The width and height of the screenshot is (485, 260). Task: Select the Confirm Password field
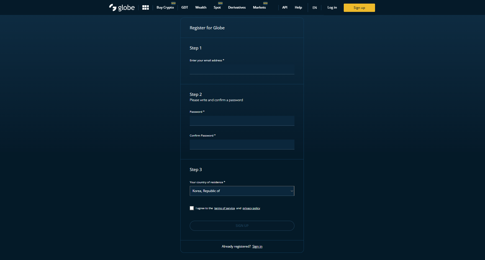tap(242, 145)
